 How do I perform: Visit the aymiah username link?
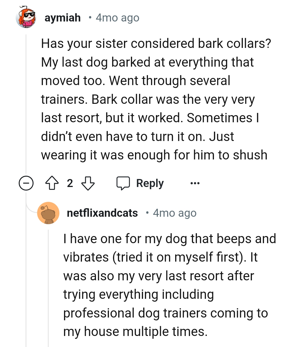pyautogui.click(x=62, y=18)
